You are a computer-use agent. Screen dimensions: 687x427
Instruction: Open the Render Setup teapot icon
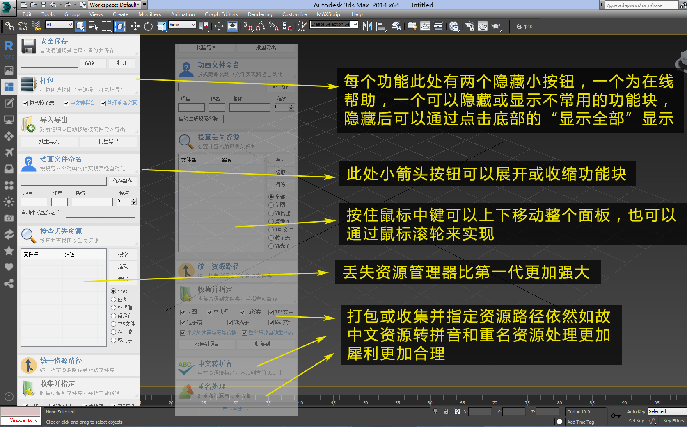click(x=469, y=26)
